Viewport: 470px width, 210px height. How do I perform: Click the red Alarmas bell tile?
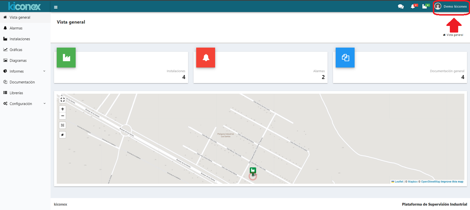pos(206,58)
